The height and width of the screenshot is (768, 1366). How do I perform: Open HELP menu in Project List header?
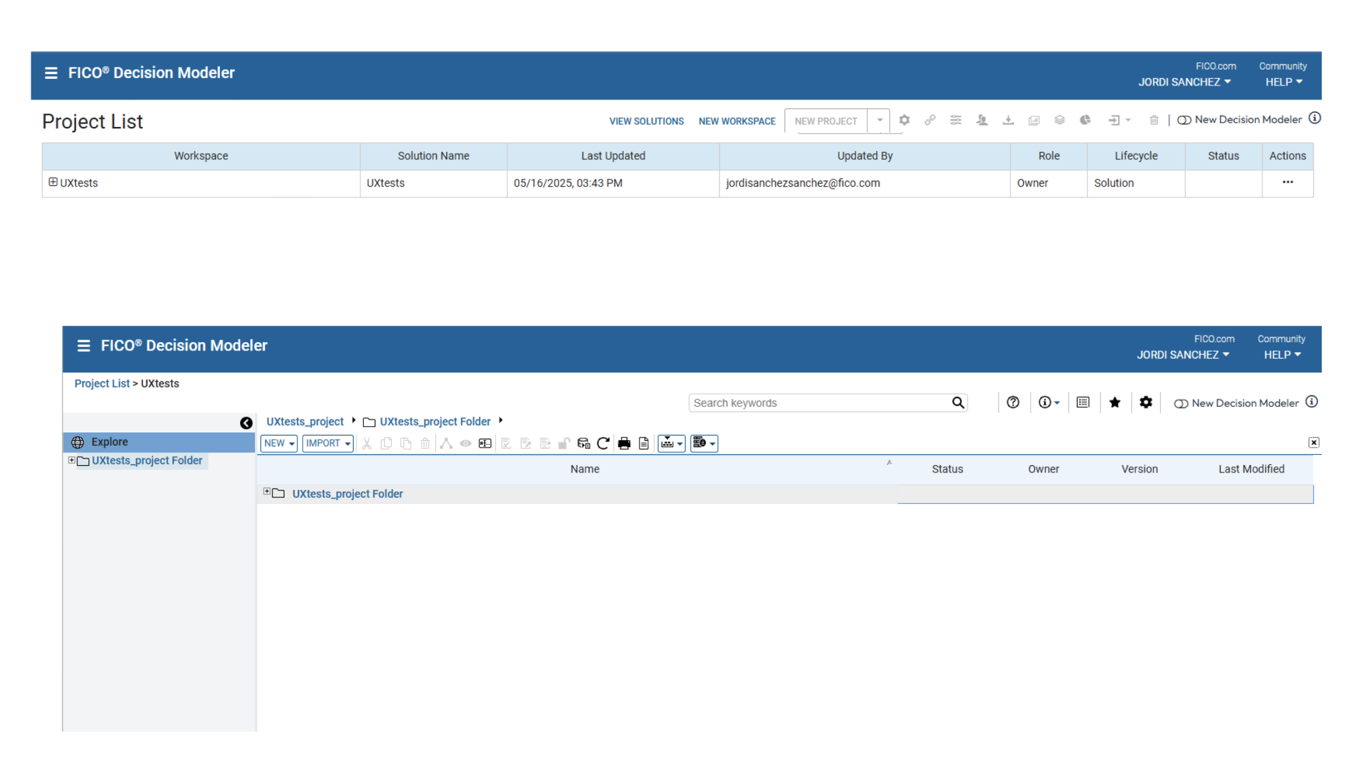(x=1284, y=82)
